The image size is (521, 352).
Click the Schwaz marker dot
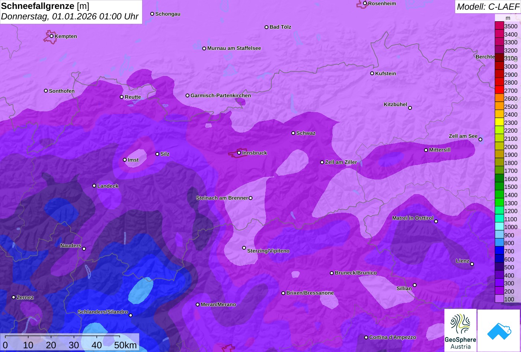point(293,133)
